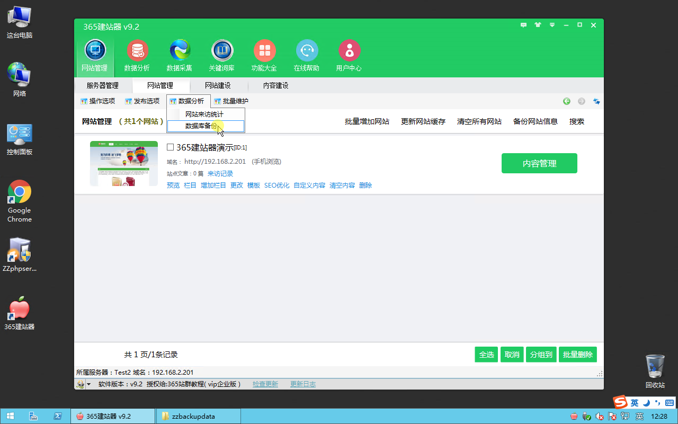Click the gray forward arrow icon
This screenshot has width=678, height=424.
[582, 101]
